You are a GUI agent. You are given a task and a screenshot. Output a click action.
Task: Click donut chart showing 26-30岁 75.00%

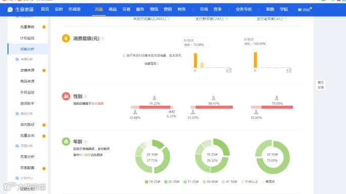(272, 157)
